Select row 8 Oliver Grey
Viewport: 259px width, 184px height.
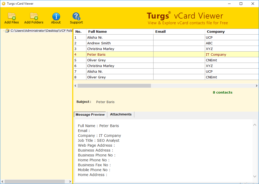166,77
